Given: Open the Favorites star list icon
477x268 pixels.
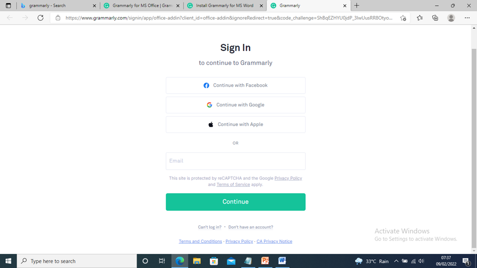Looking at the screenshot, I should click(420, 18).
